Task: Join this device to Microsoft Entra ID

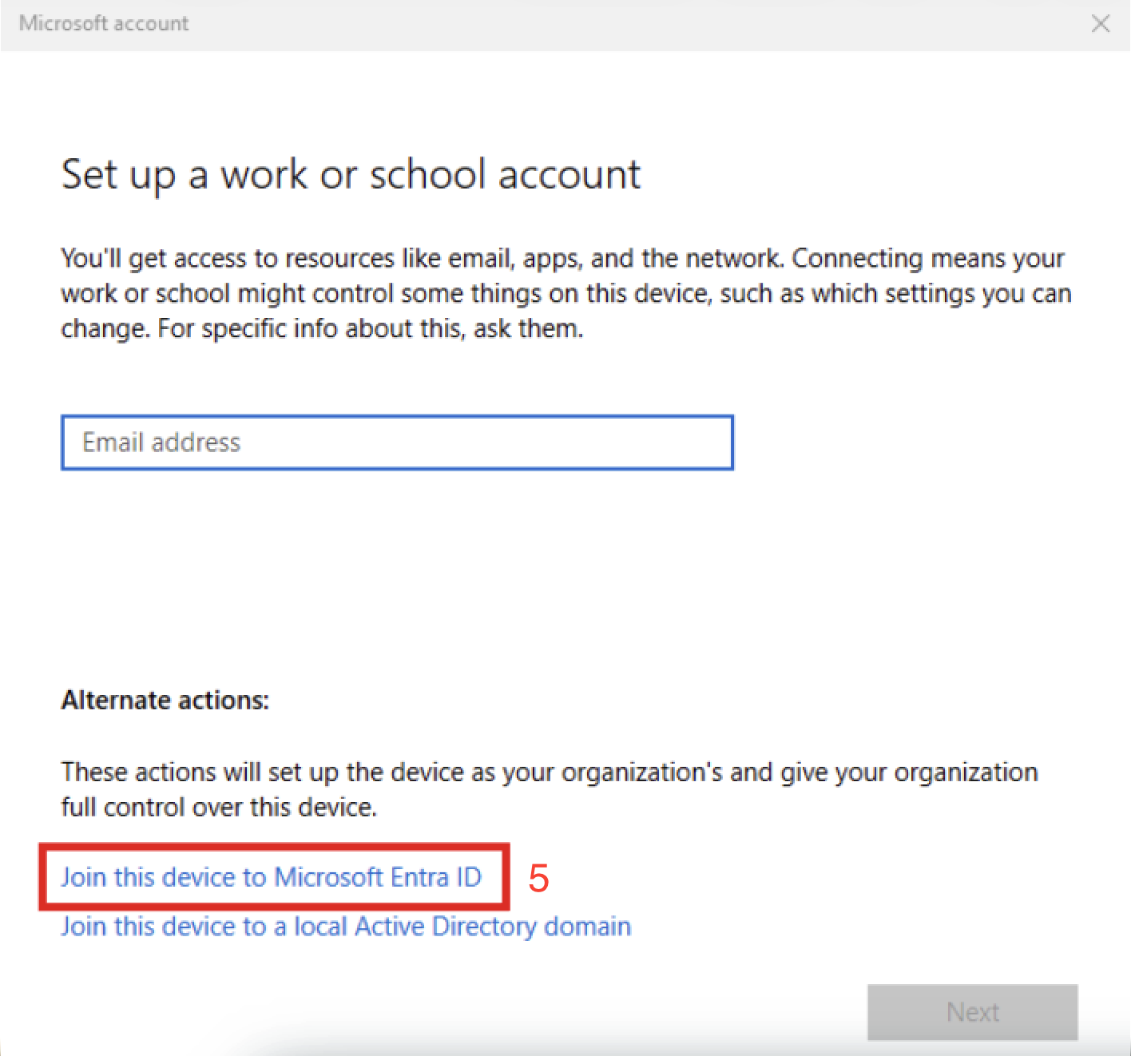Action: 272,877
